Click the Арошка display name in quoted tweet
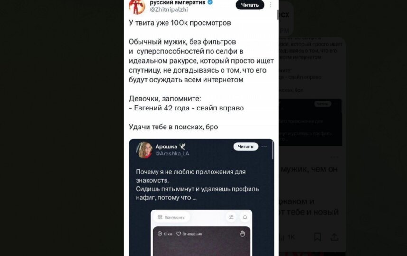Viewport: 407px width, 256px height. tap(166, 146)
